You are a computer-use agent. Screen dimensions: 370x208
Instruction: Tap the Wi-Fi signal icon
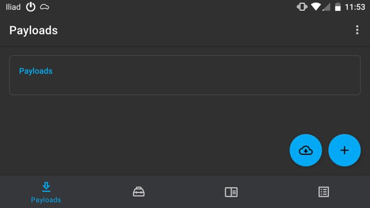316,7
